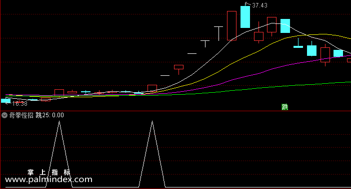Select the tall cyan candle under 37.43
The height and width of the screenshot is (189, 351).
coord(245,17)
